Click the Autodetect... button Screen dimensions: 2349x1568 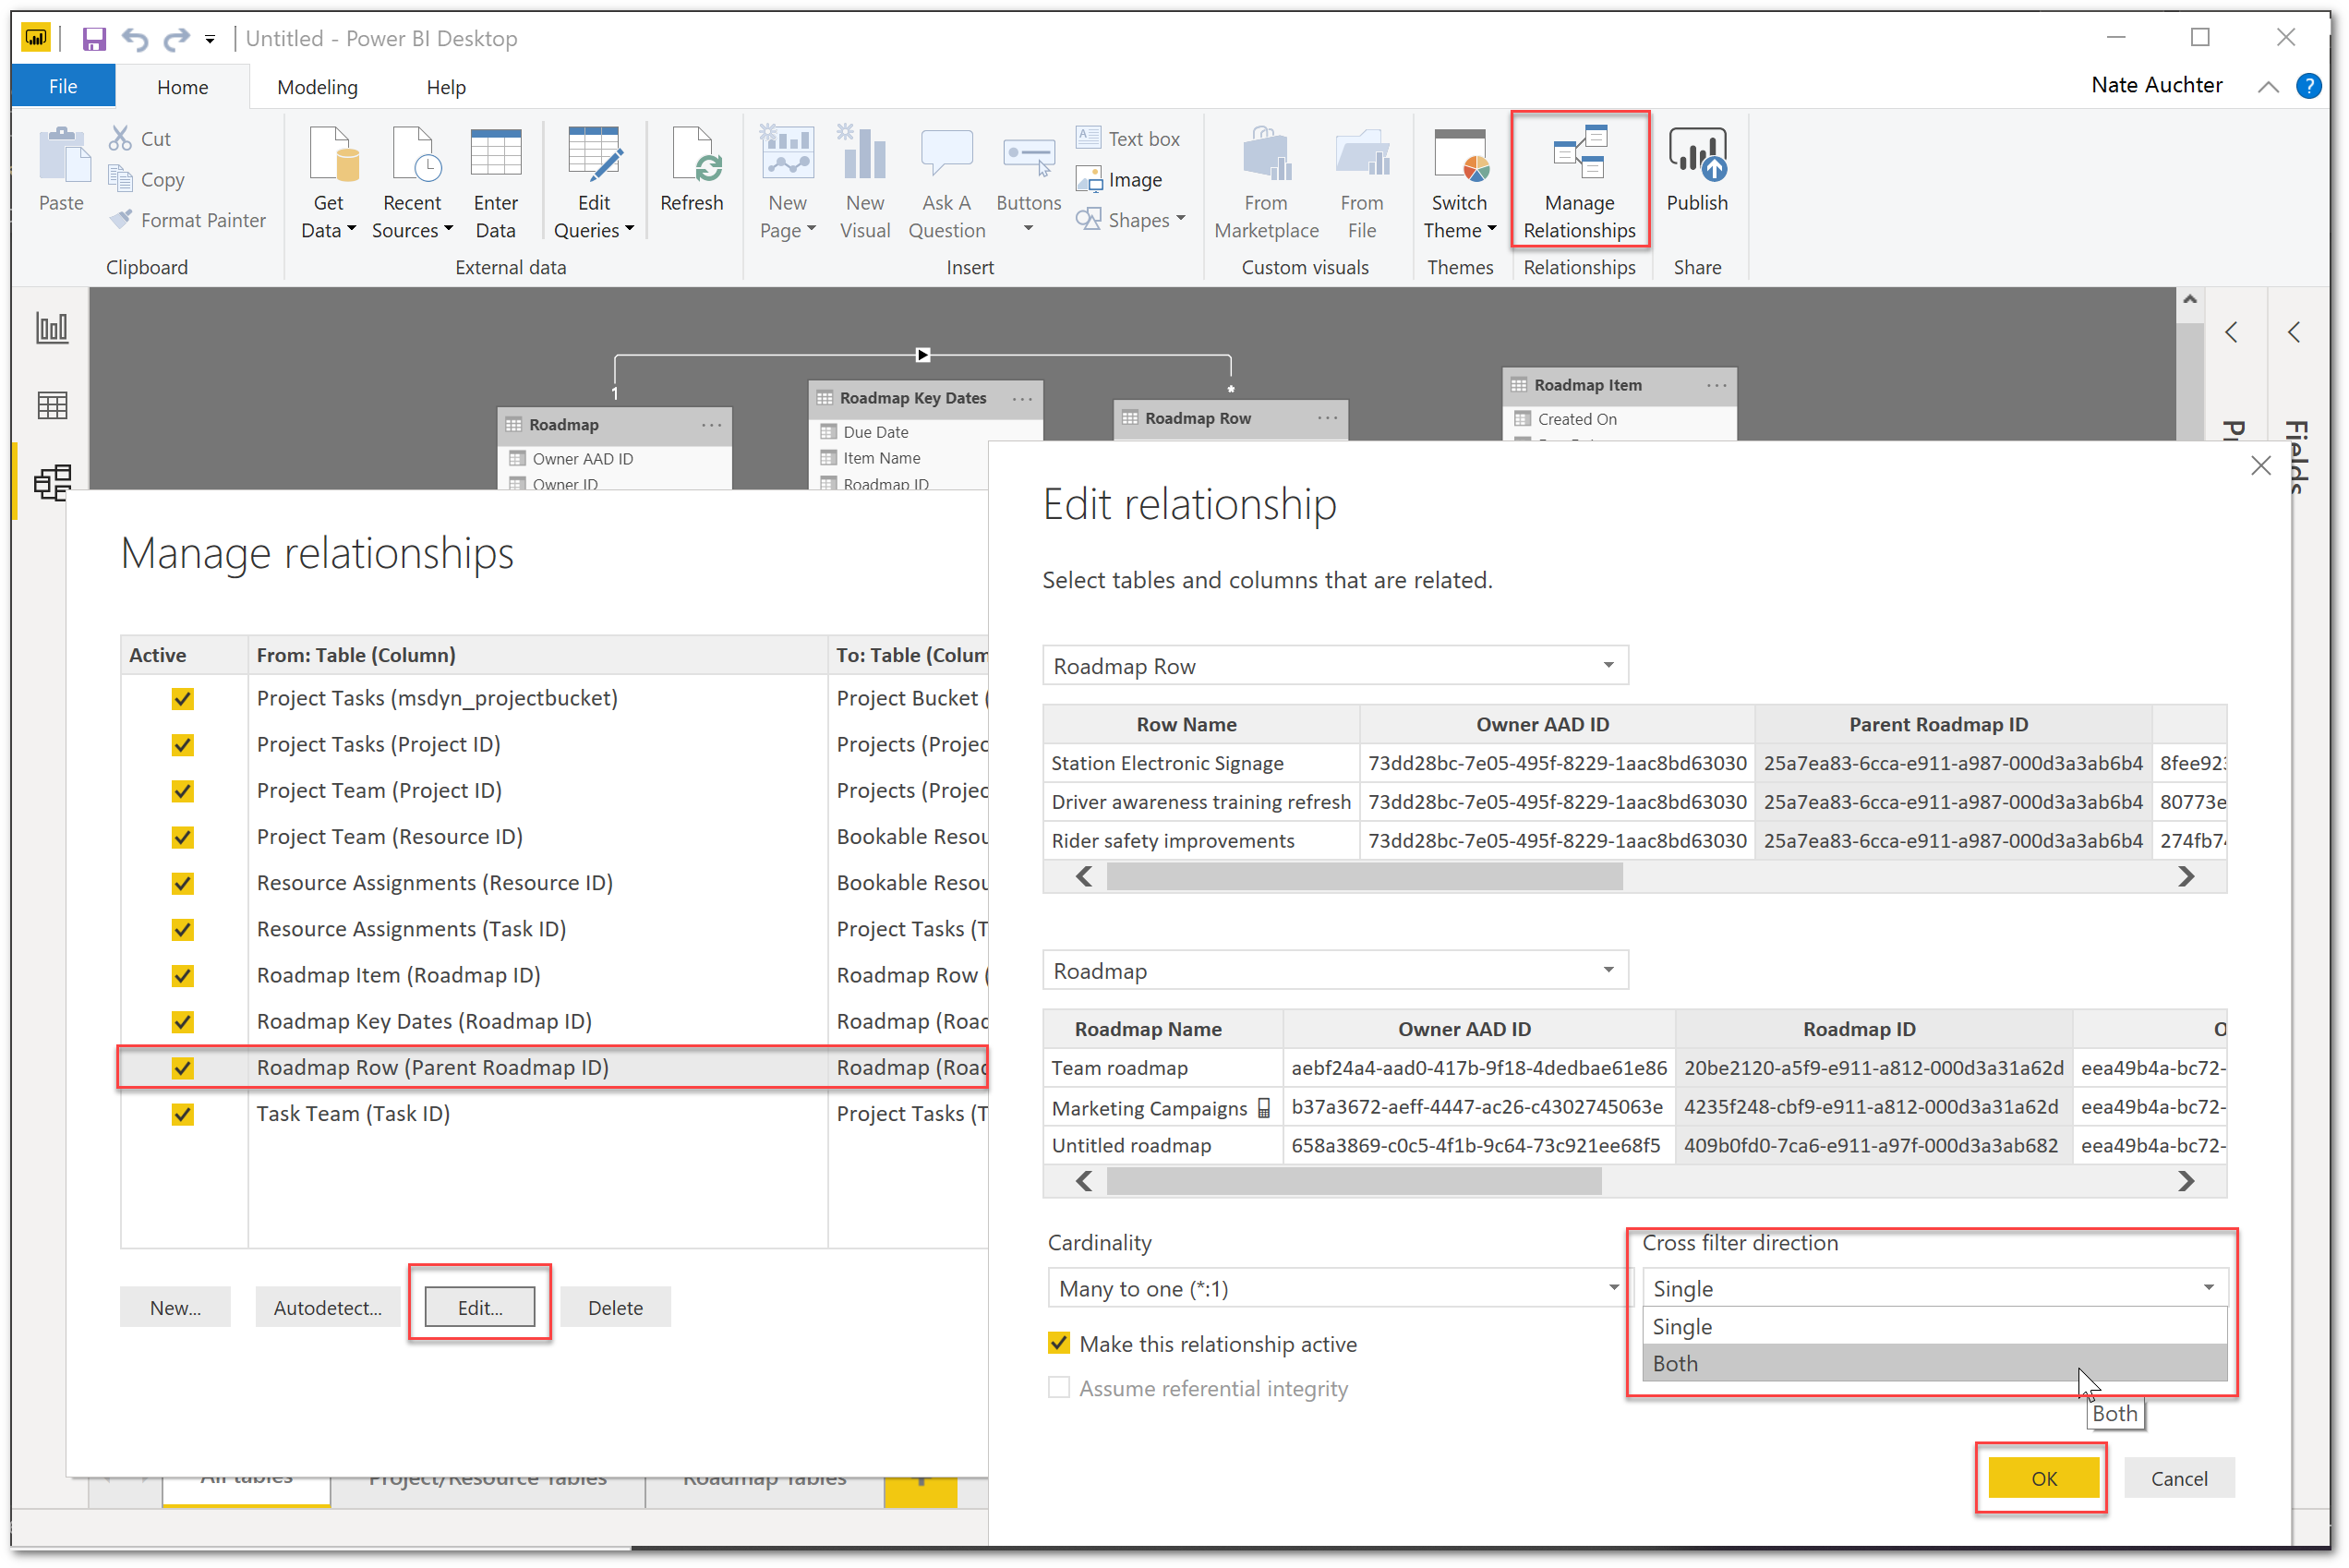pos(328,1307)
